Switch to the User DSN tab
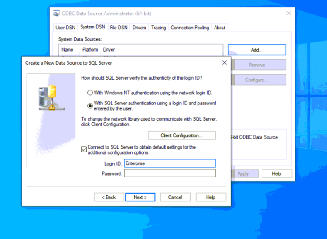Image resolution: width=327 pixels, height=239 pixels. tap(65, 28)
